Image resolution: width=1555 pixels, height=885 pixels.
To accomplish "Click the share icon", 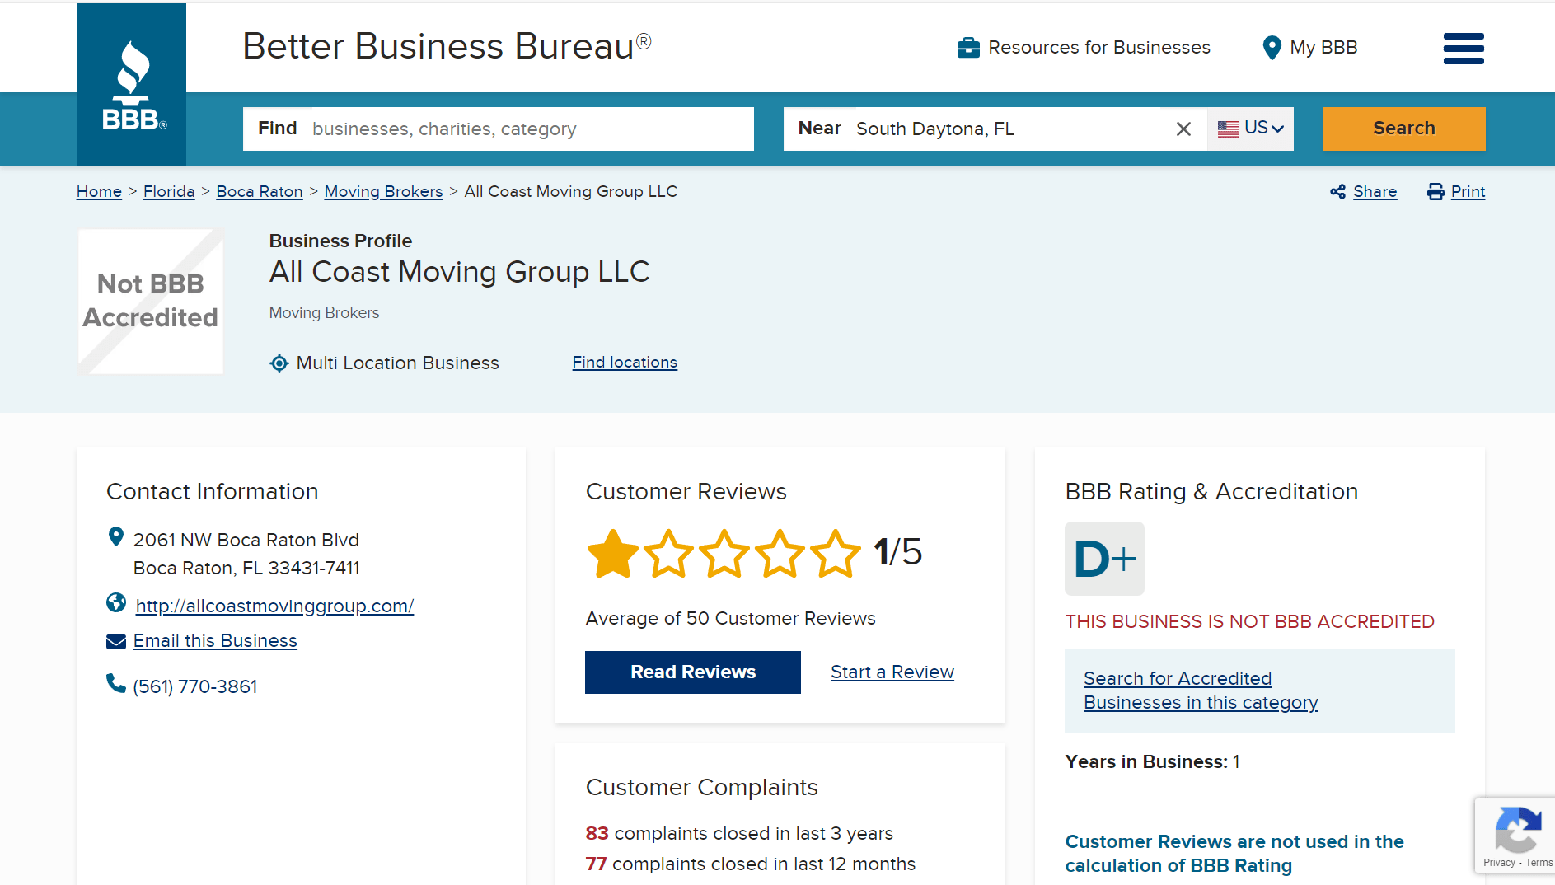I will [1337, 192].
